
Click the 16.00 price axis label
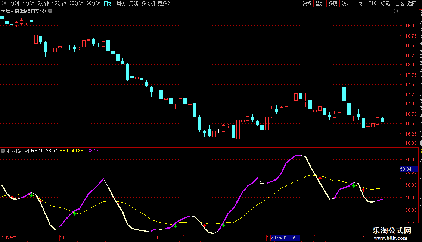click(411, 143)
